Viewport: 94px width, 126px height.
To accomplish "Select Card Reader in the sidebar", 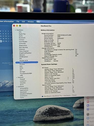I will point(23,42).
